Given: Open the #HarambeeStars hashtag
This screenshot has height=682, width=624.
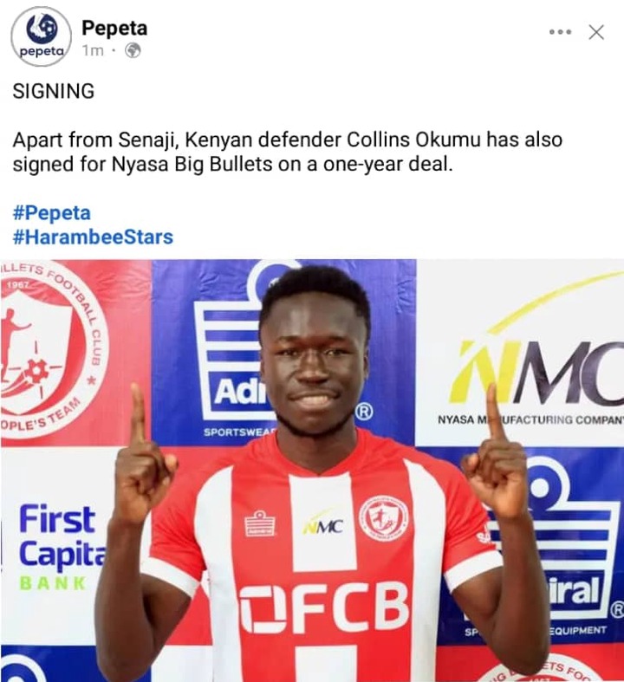Looking at the screenshot, I should (x=93, y=237).
